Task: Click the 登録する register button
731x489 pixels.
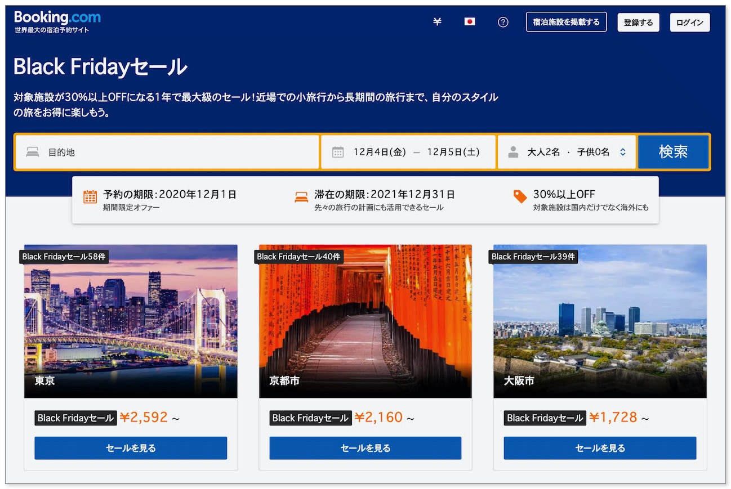Action: point(638,23)
